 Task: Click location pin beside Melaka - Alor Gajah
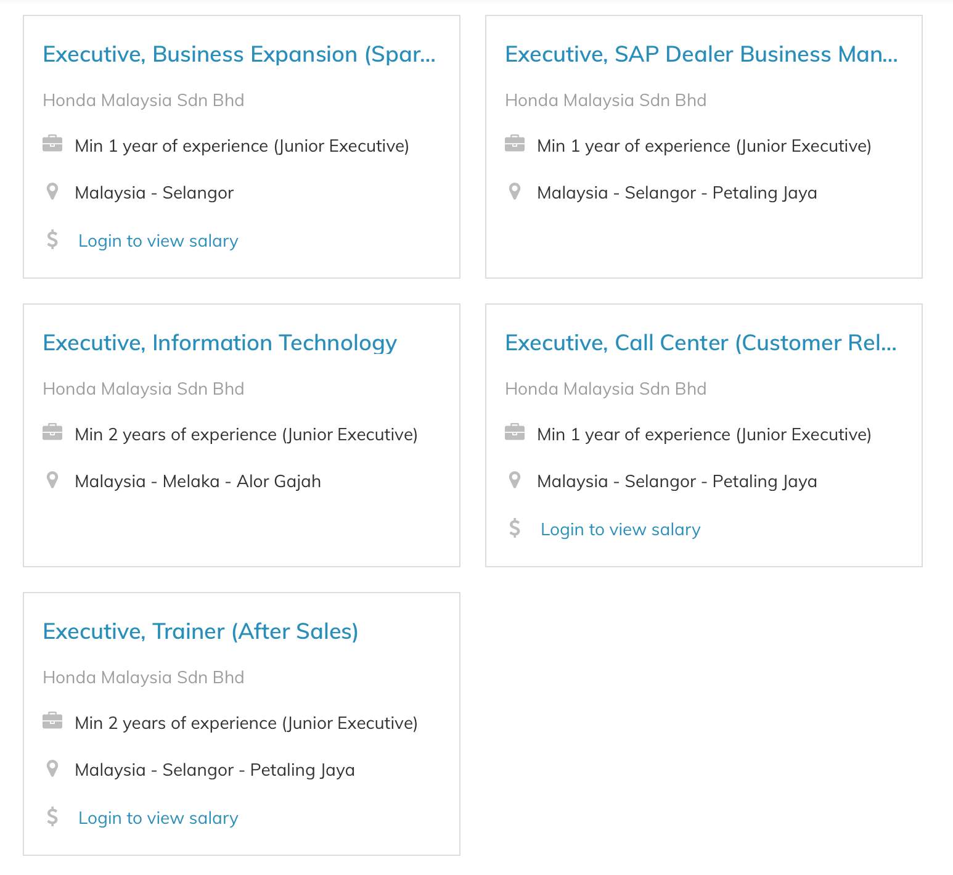pos(52,480)
